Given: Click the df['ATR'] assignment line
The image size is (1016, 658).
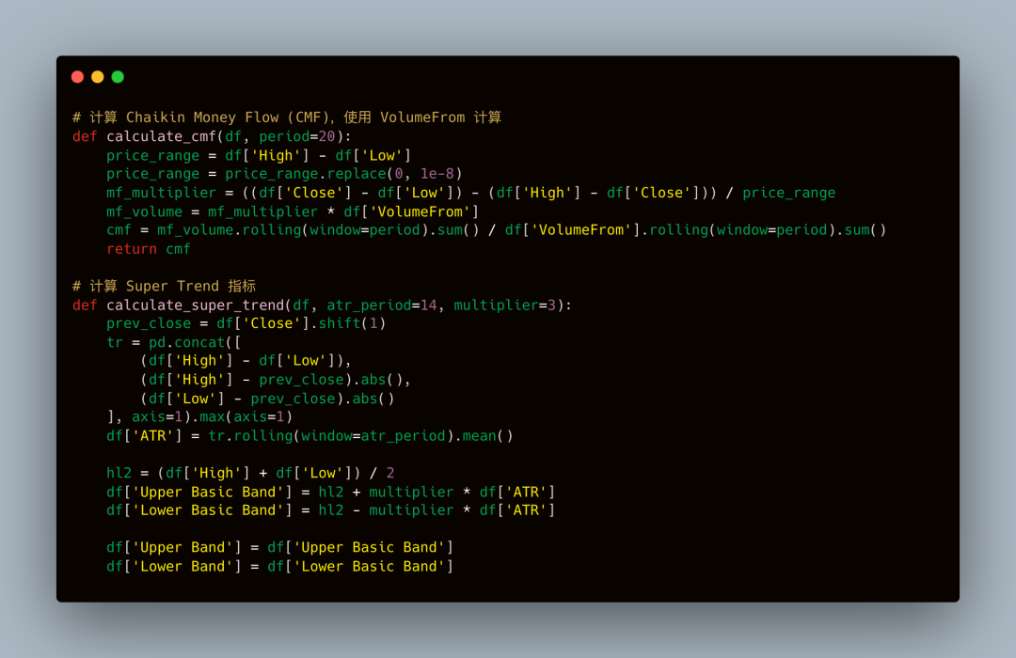Looking at the screenshot, I should pyautogui.click(x=310, y=436).
